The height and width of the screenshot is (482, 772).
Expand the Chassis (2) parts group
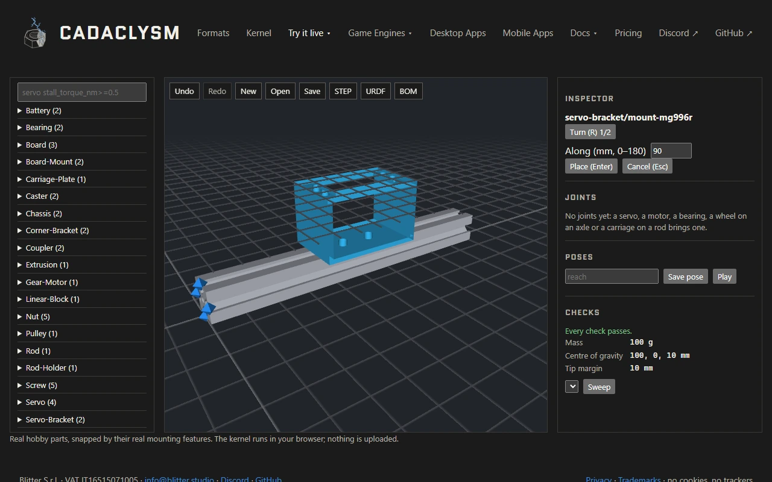pyautogui.click(x=82, y=214)
